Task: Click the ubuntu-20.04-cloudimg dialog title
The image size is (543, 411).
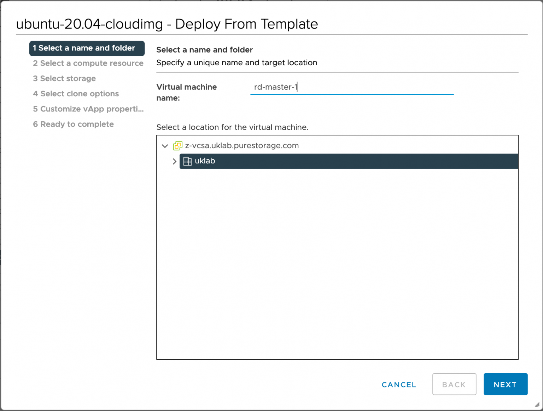Action: coord(167,24)
